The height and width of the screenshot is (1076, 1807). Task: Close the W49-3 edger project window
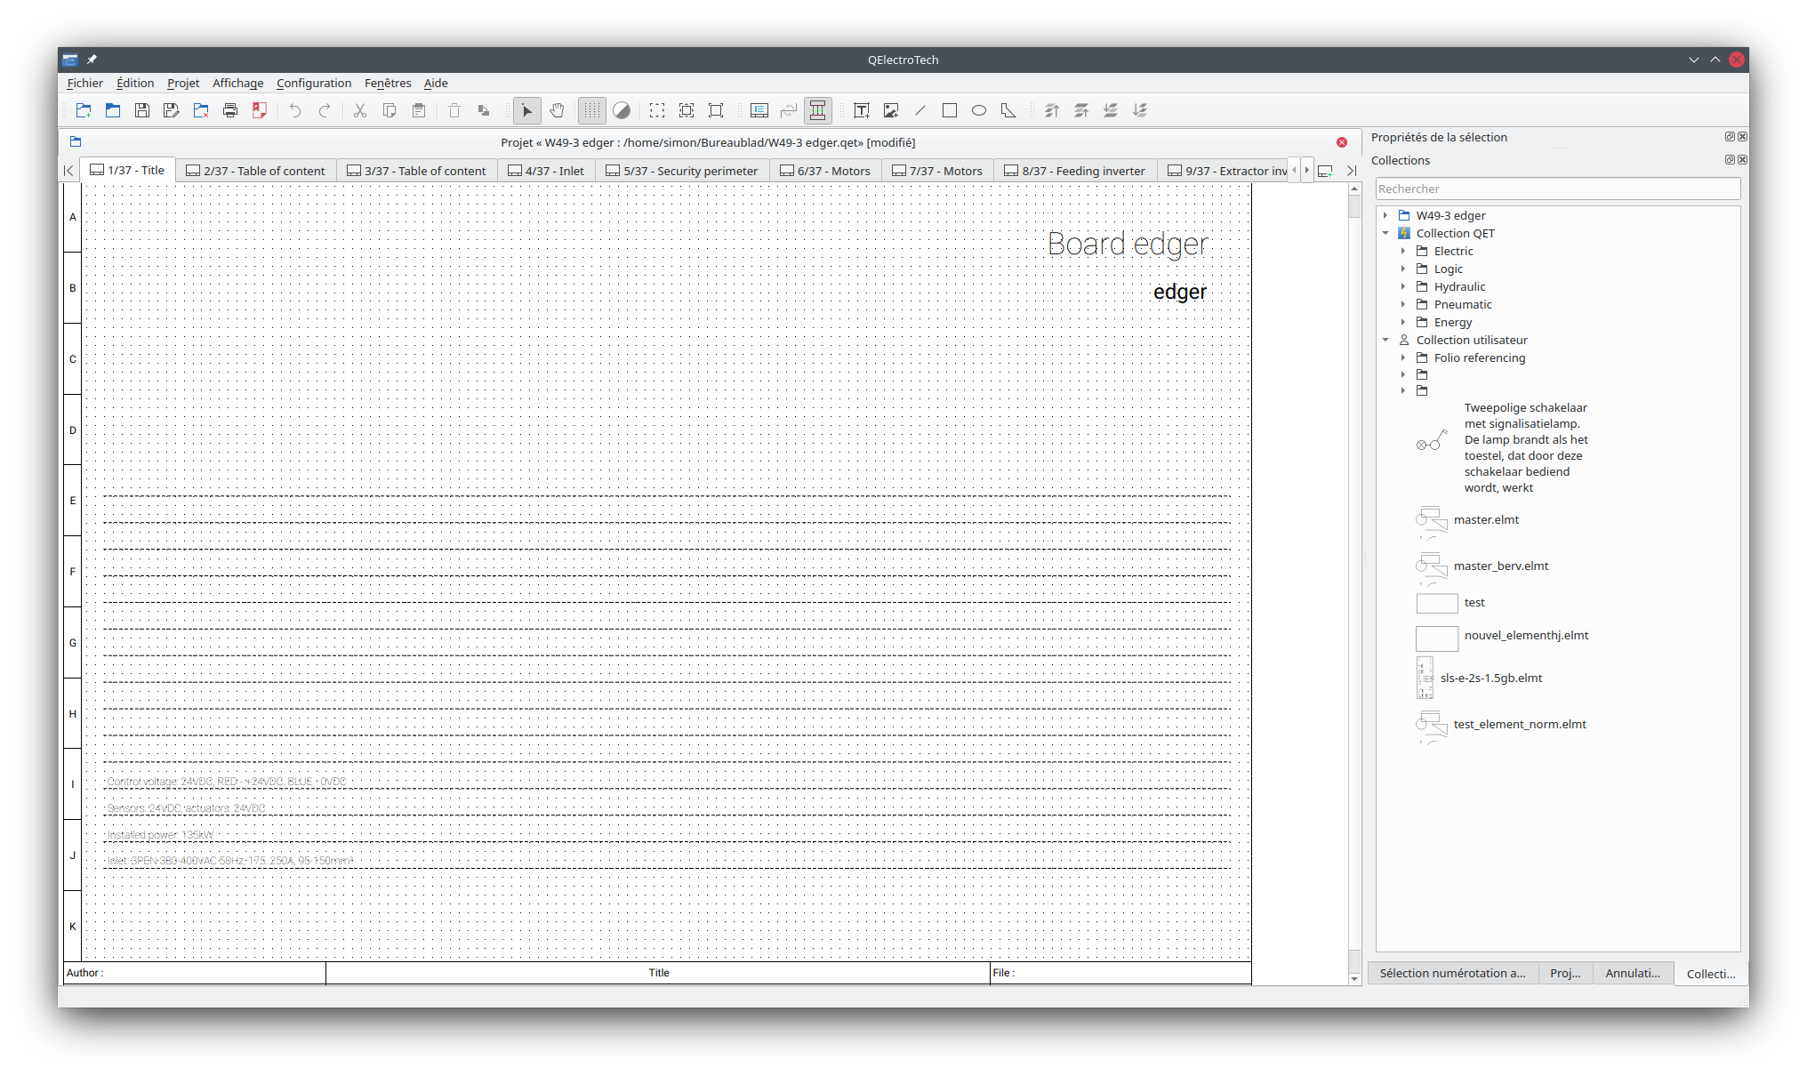[x=1341, y=142]
